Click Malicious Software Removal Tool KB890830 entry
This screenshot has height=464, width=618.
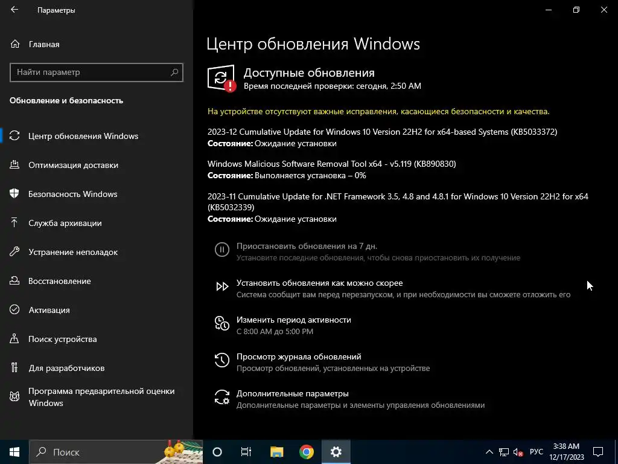[x=331, y=164]
